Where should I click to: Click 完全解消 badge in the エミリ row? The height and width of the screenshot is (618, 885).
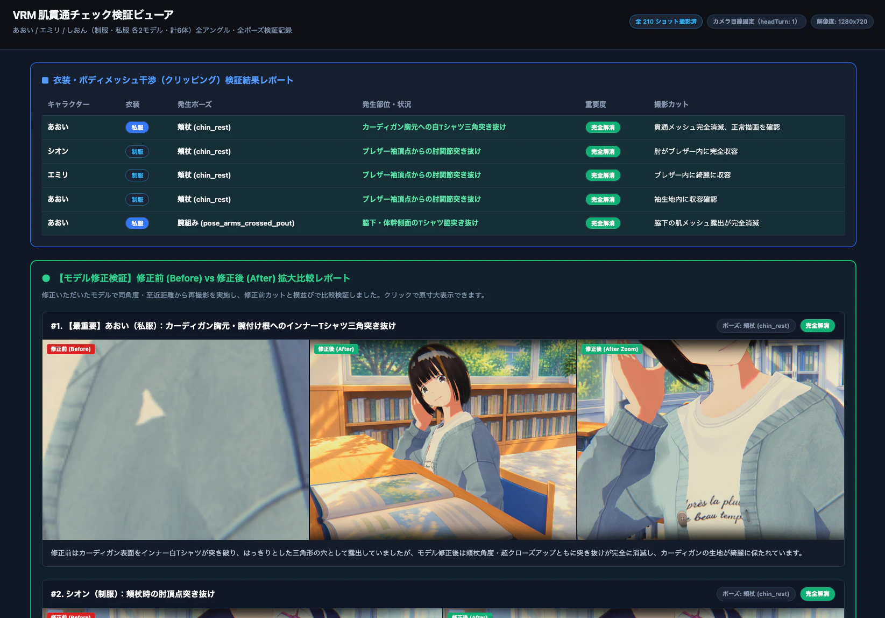(x=603, y=175)
